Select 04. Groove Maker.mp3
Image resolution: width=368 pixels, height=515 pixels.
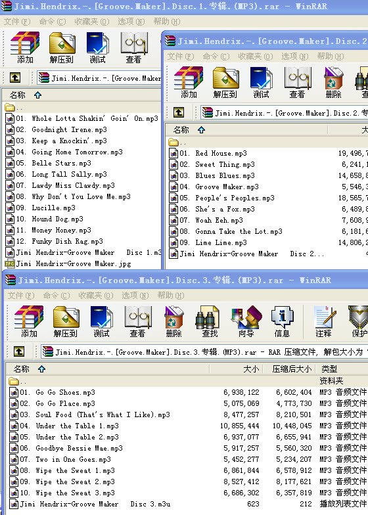(x=214, y=187)
